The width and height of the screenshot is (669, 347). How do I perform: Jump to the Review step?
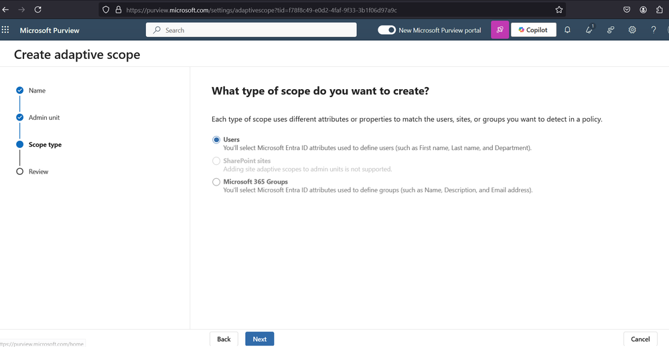coord(38,171)
